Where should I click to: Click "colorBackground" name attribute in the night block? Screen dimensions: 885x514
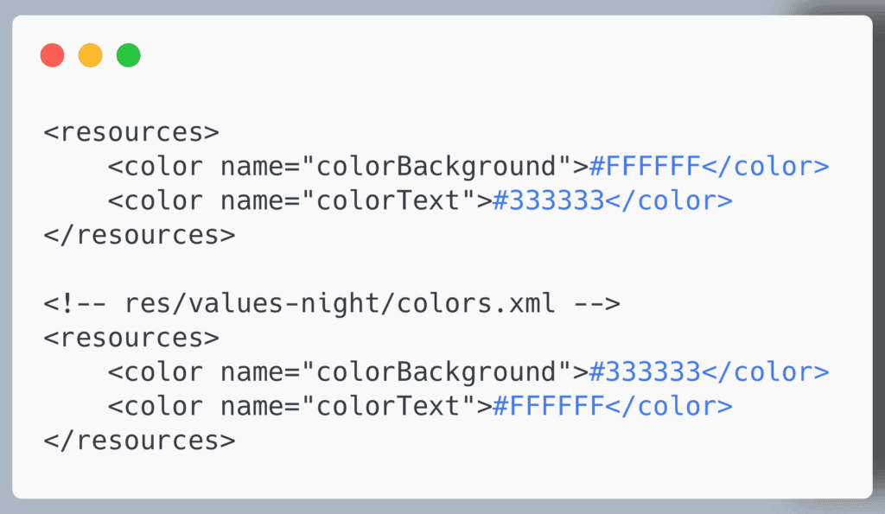tap(436, 373)
